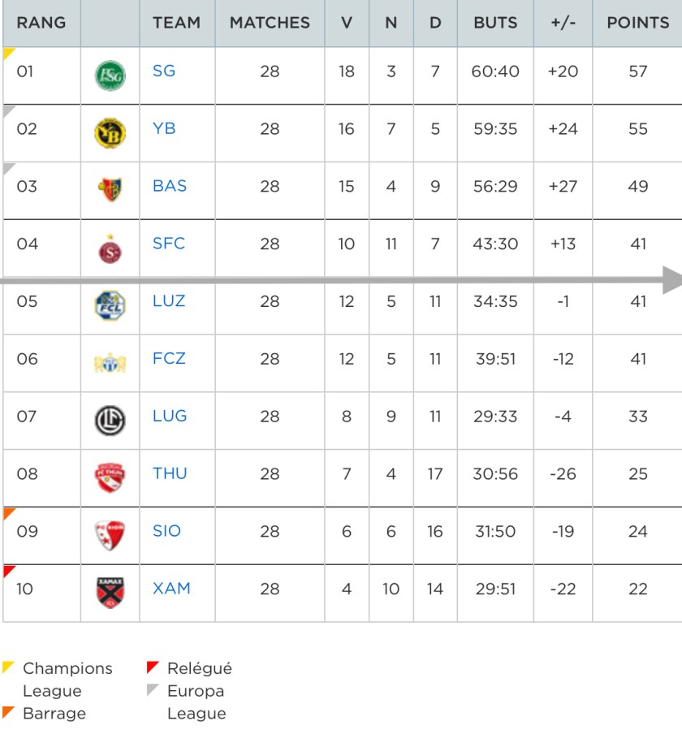Click the RANG column header
The image size is (682, 747).
coord(41,23)
